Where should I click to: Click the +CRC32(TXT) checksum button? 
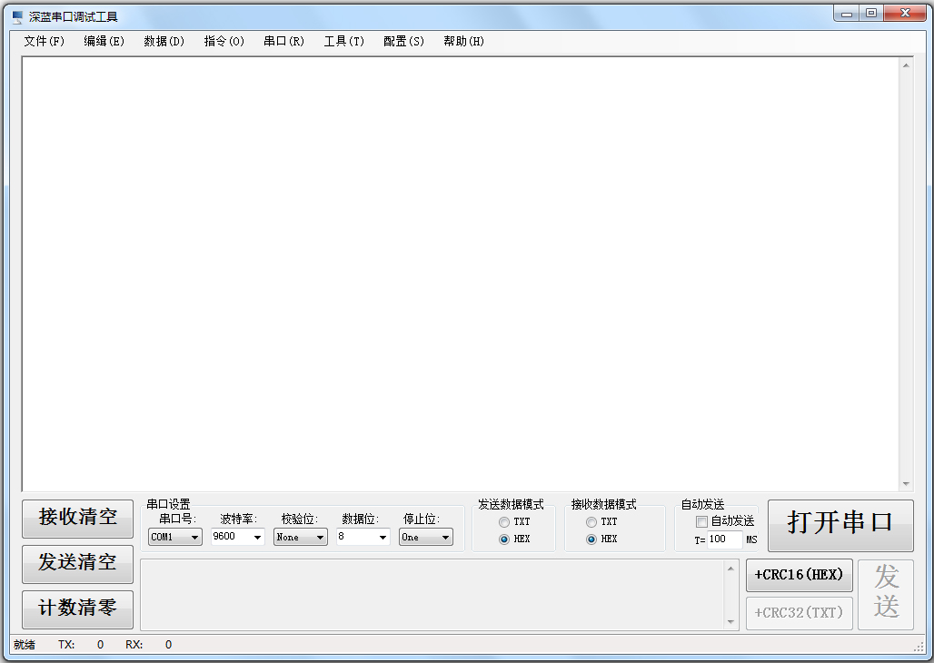[x=799, y=612]
